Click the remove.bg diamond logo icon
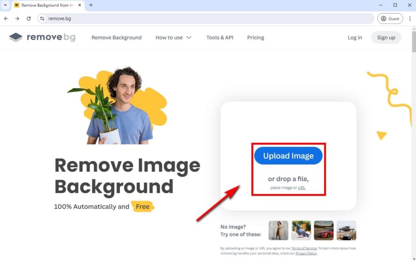The width and height of the screenshot is (416, 261). 15,37
